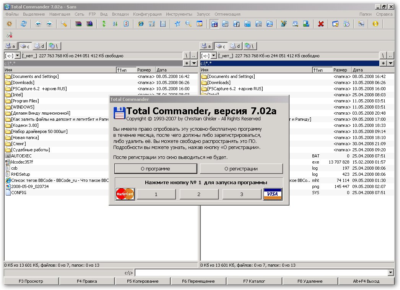Go forward with the right arrow icon
This screenshot has height=290, width=400.
pyautogui.click(x=49, y=24)
